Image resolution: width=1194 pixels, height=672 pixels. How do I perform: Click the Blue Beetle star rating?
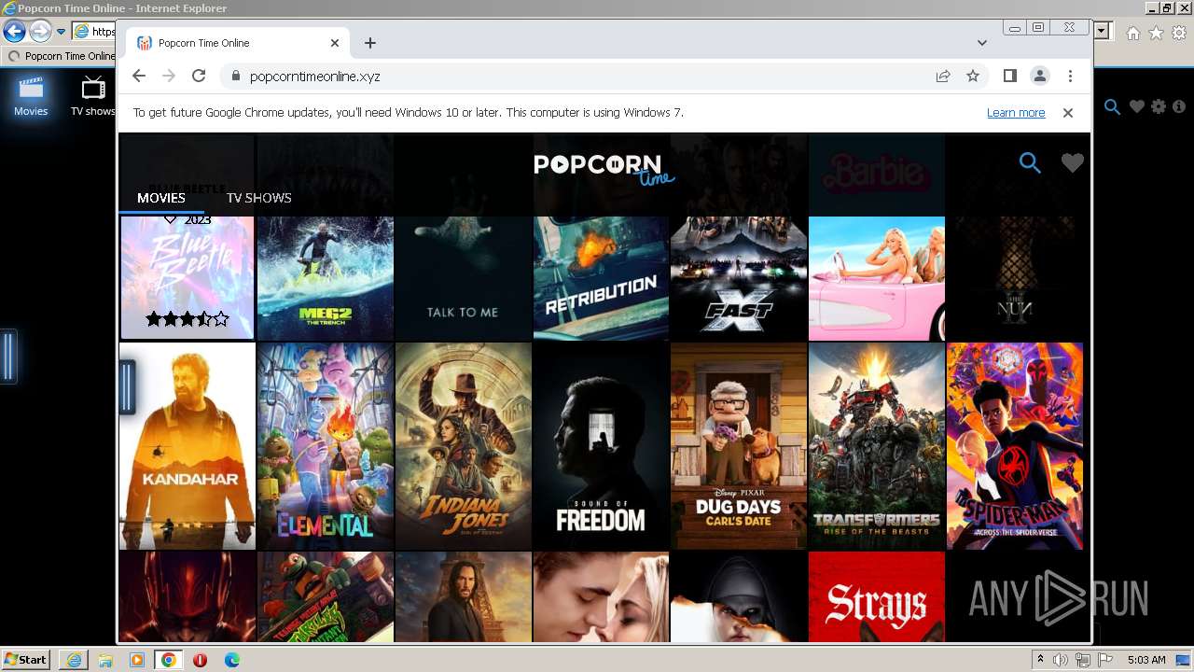pos(187,319)
